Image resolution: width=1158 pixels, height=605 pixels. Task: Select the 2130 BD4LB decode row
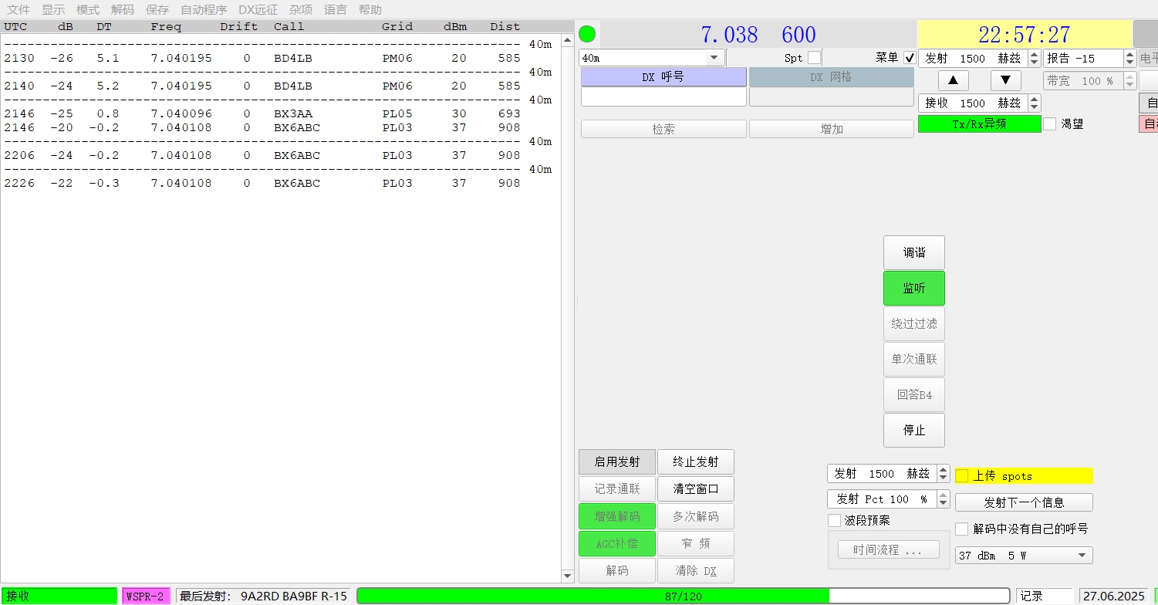coord(262,59)
